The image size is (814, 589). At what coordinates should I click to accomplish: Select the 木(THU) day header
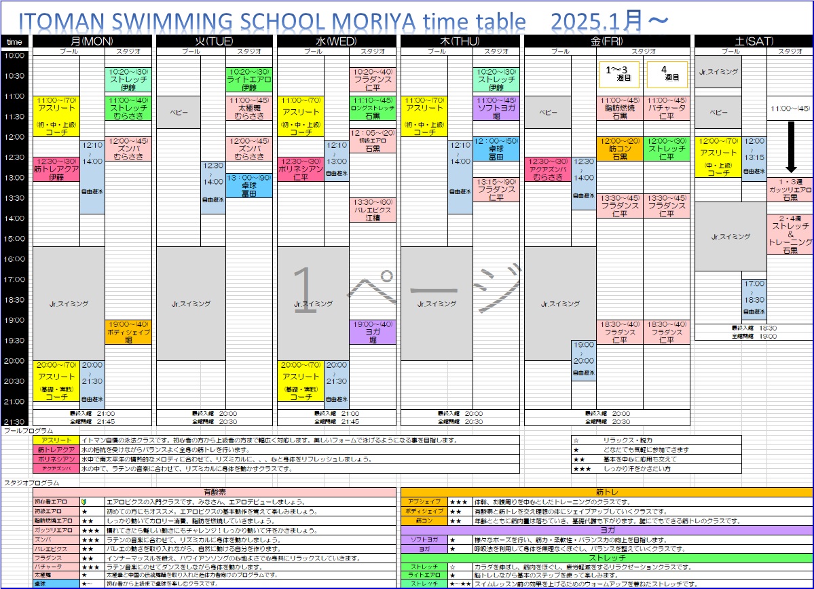460,41
